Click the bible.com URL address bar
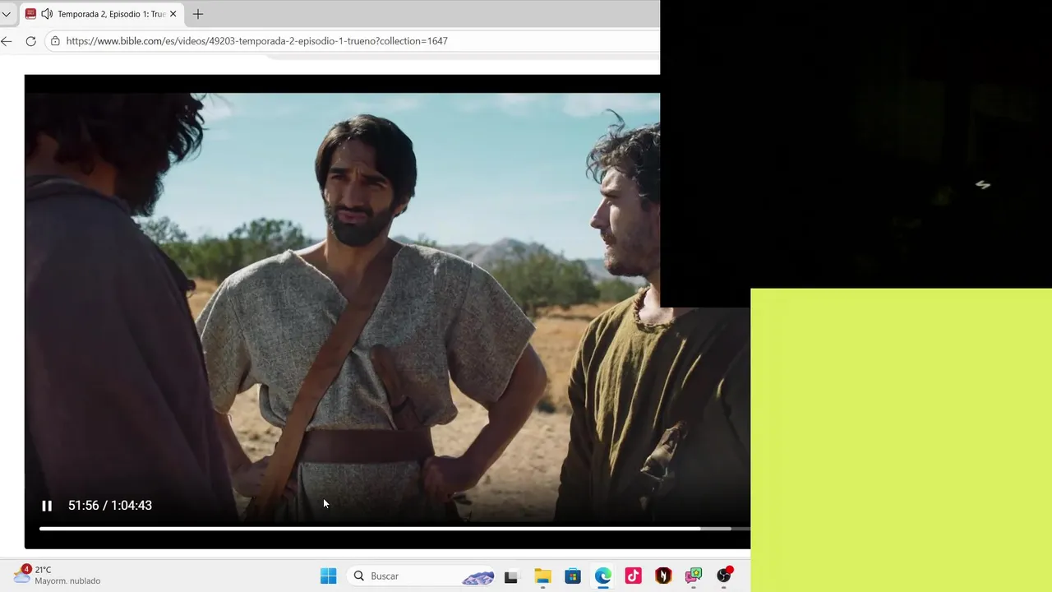 (x=353, y=41)
